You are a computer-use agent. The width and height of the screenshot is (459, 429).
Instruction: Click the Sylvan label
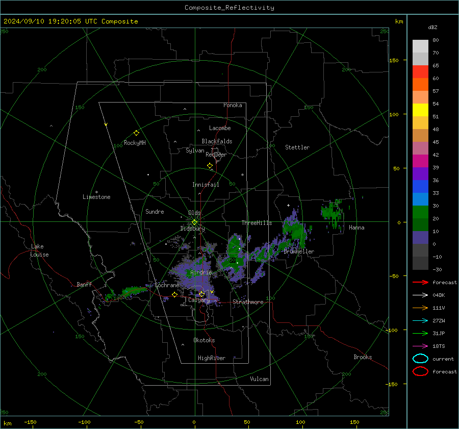(195, 150)
